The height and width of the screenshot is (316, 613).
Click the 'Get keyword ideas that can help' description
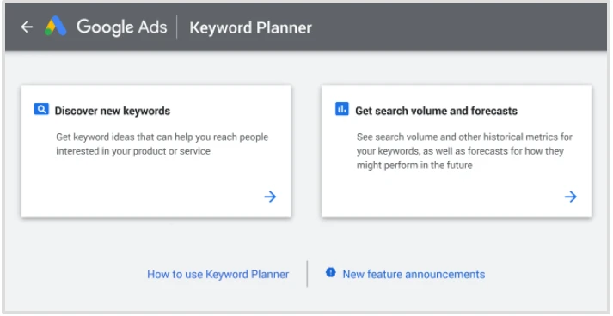162,144
